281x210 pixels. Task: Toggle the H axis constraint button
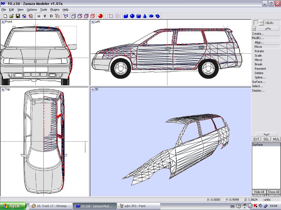39,16
